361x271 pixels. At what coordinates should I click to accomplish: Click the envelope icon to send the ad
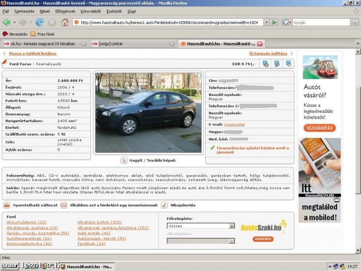pyautogui.click(x=64, y=205)
